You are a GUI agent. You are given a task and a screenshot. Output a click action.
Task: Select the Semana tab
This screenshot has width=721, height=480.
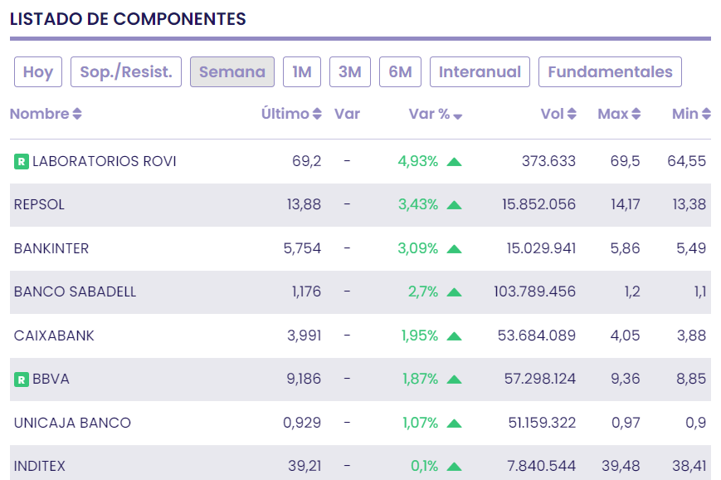tap(232, 72)
